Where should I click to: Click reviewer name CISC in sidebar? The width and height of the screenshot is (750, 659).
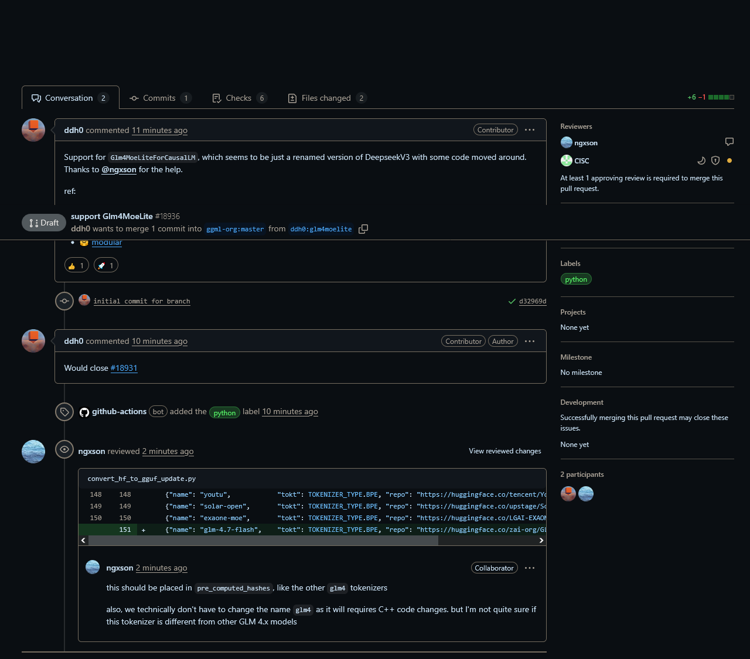pyautogui.click(x=582, y=161)
